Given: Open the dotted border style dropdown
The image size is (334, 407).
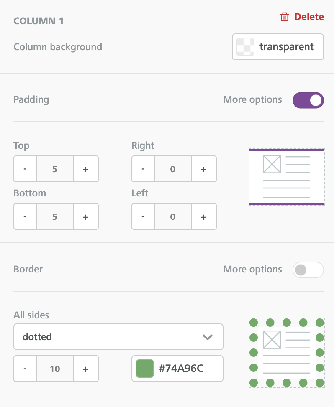Looking at the screenshot, I should [118, 337].
